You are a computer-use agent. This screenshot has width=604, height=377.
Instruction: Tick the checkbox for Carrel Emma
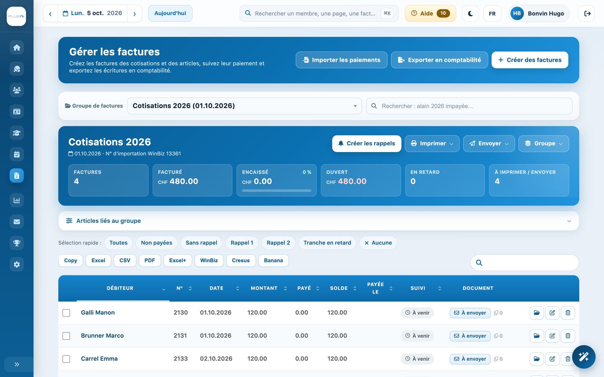(x=66, y=359)
